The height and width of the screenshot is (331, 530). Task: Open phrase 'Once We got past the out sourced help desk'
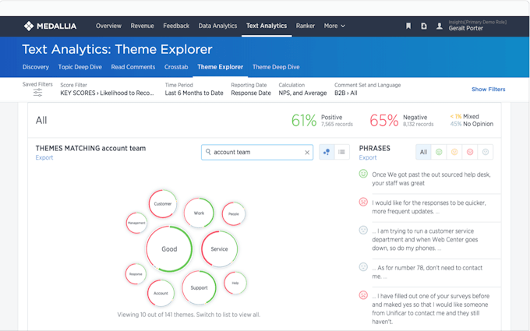click(x=431, y=178)
